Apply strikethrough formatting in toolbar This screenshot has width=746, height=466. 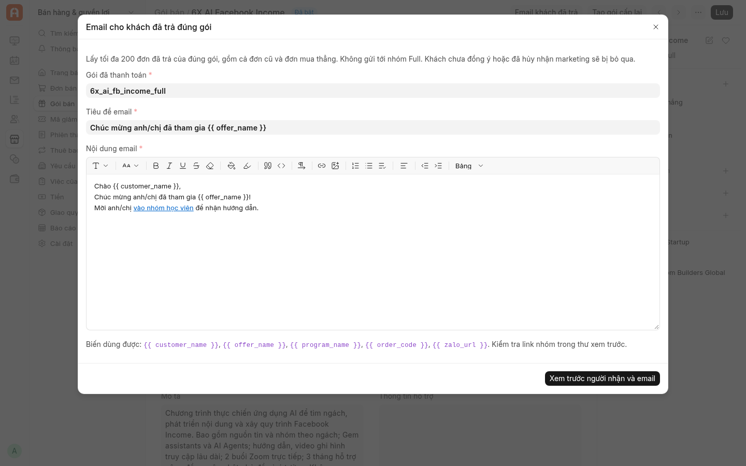pos(196,166)
